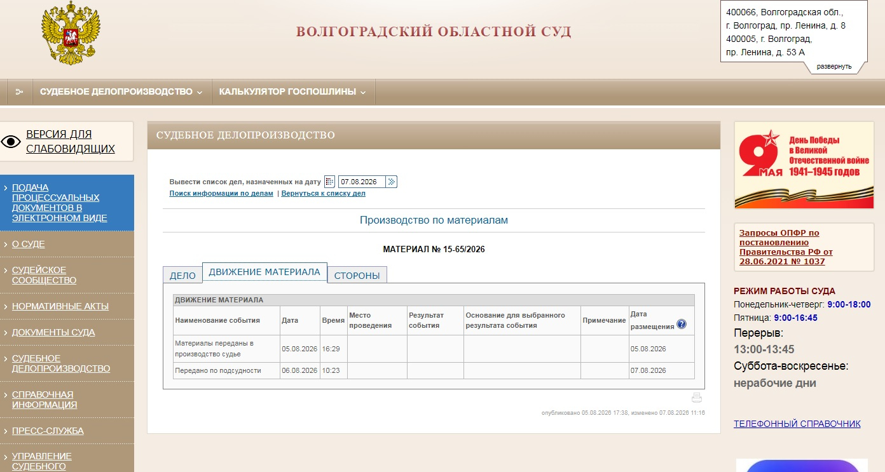Open ПРЕСС-СЛУЖБА in the sidebar

[x=48, y=431]
